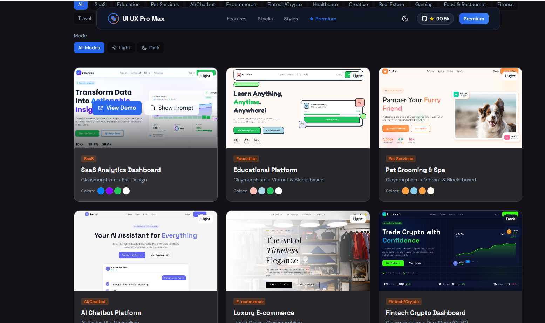Filter by the Fitness category
Screen dimensions: 545x323
[505, 5]
